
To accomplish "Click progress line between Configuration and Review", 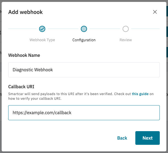I will pyautogui.click(x=105, y=29).
